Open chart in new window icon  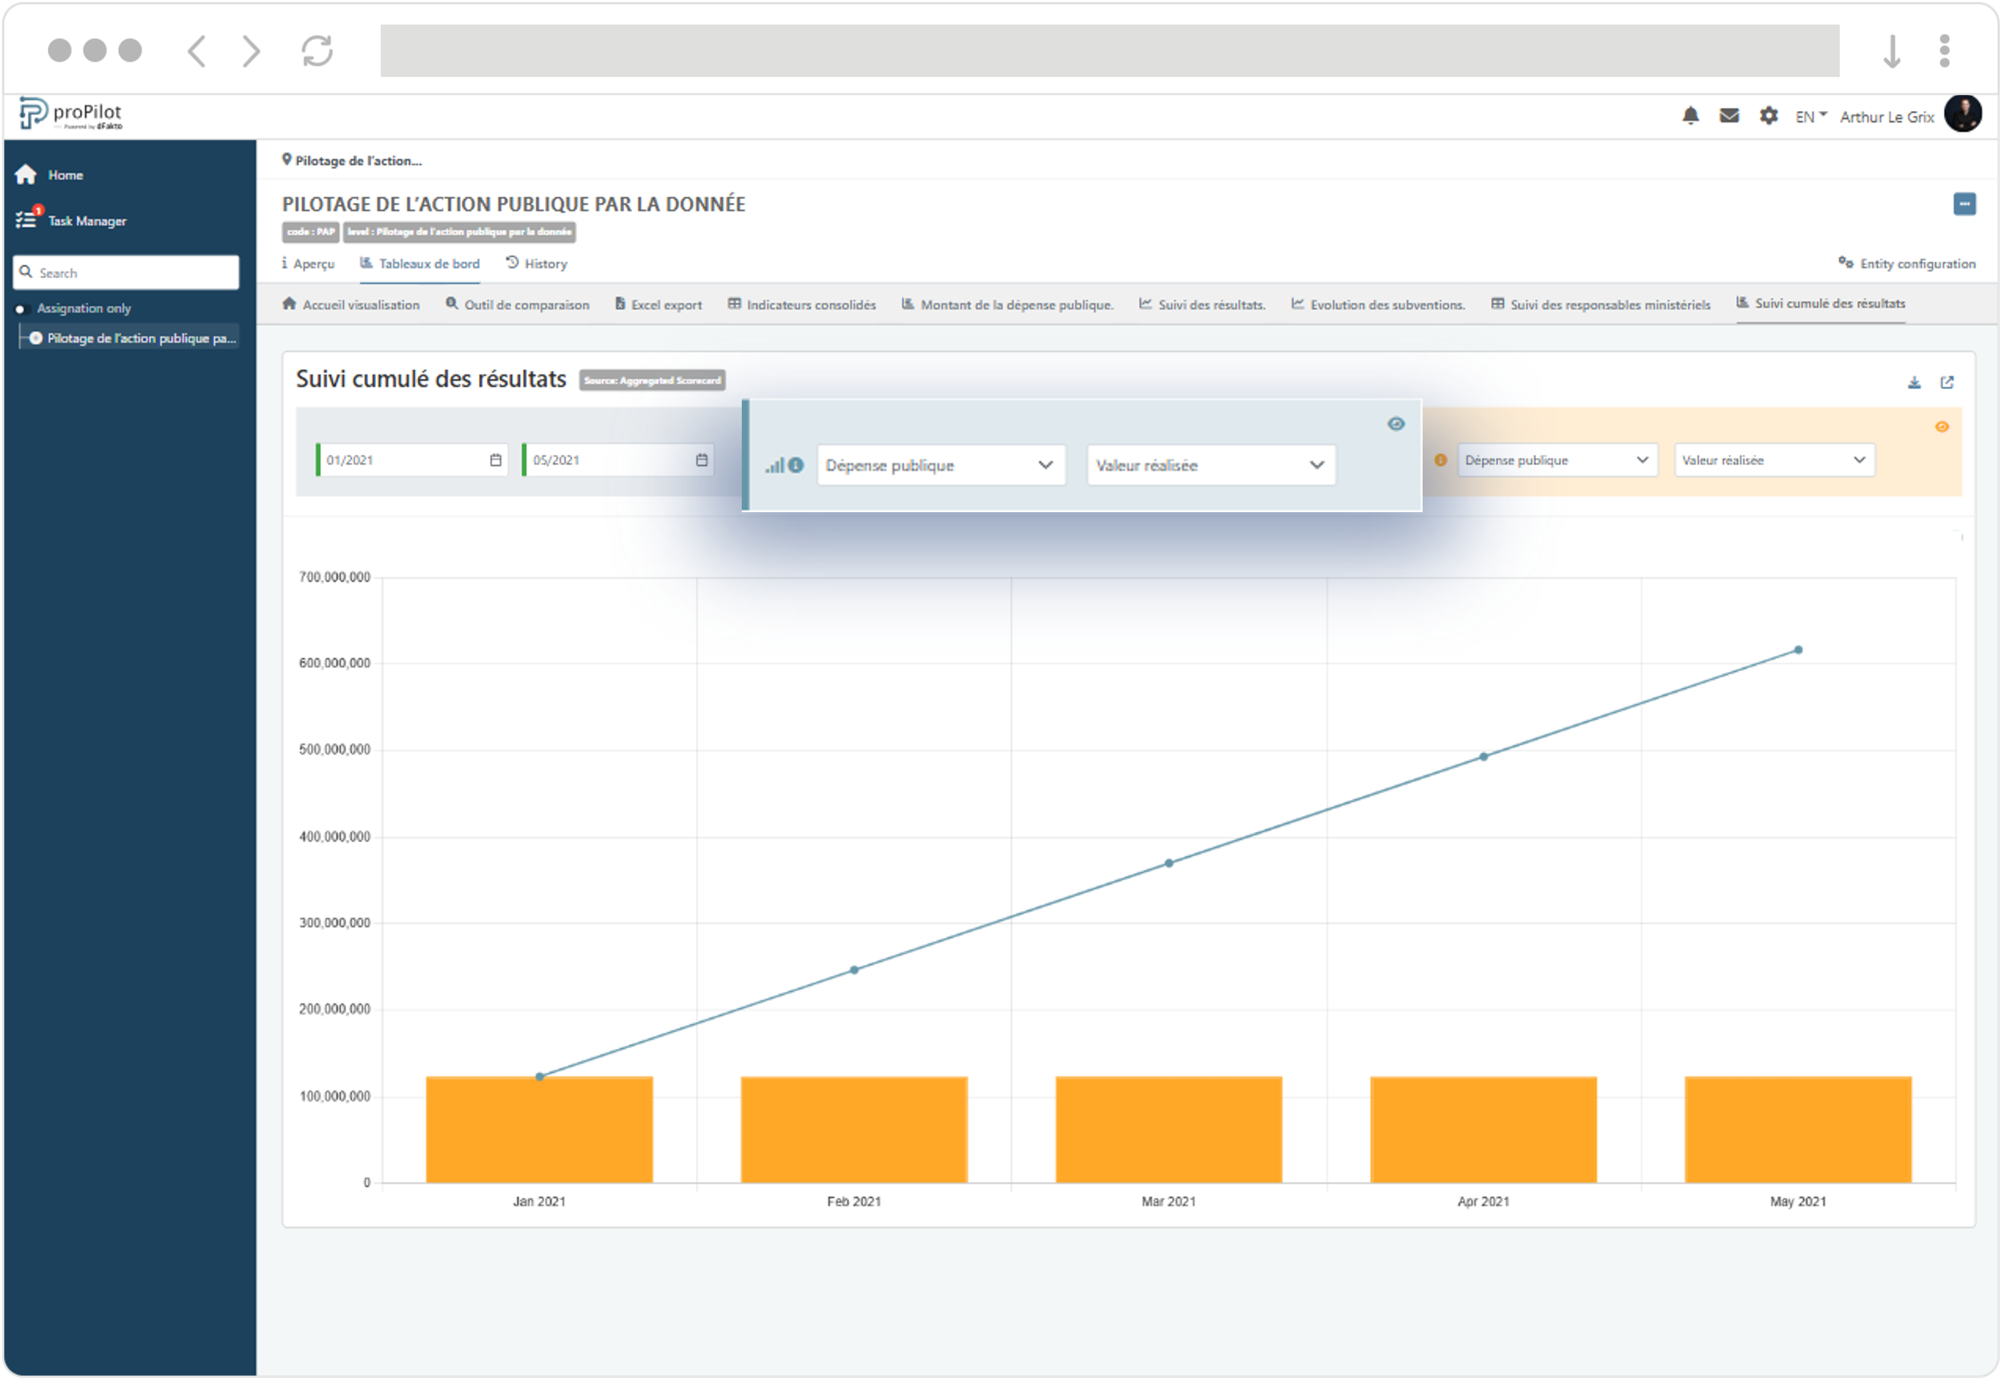tap(1947, 383)
